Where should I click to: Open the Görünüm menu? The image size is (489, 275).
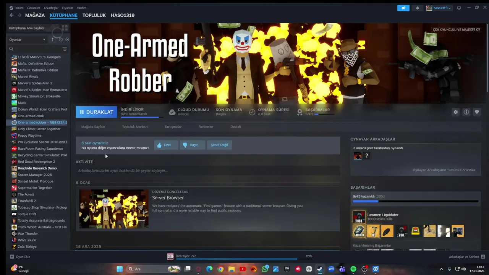tap(34, 8)
